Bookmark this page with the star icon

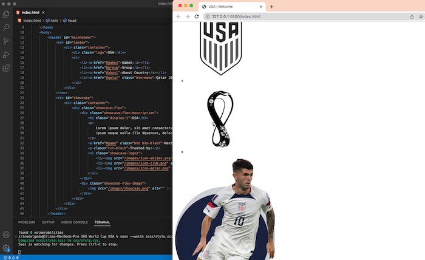(421, 16)
